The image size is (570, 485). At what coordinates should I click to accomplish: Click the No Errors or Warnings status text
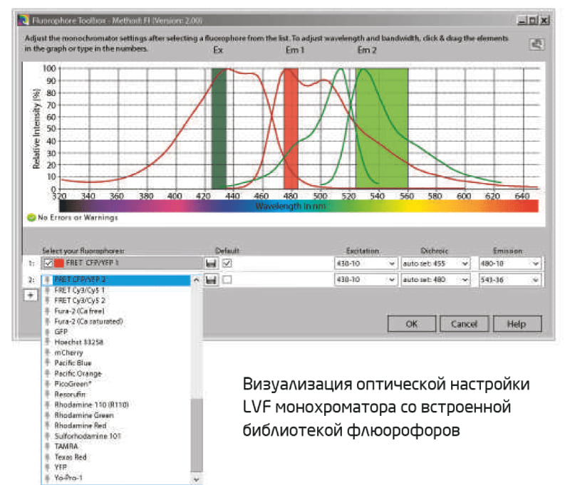tap(78, 217)
